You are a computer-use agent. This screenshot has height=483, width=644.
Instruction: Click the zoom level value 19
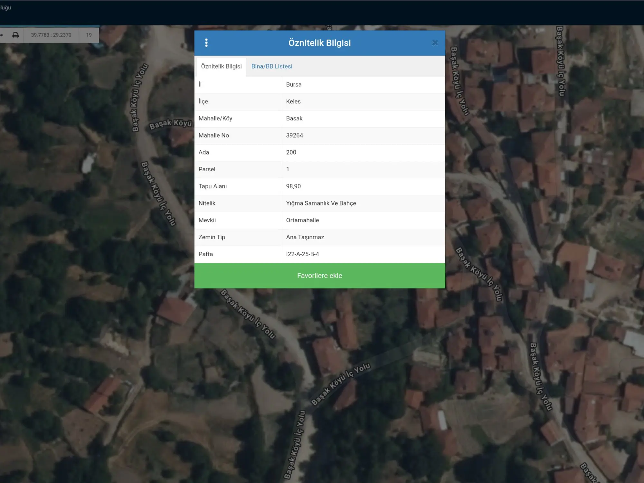coord(89,35)
